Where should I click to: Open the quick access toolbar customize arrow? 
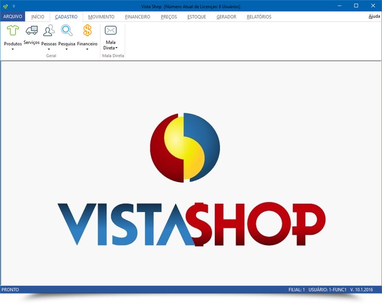(14, 6)
